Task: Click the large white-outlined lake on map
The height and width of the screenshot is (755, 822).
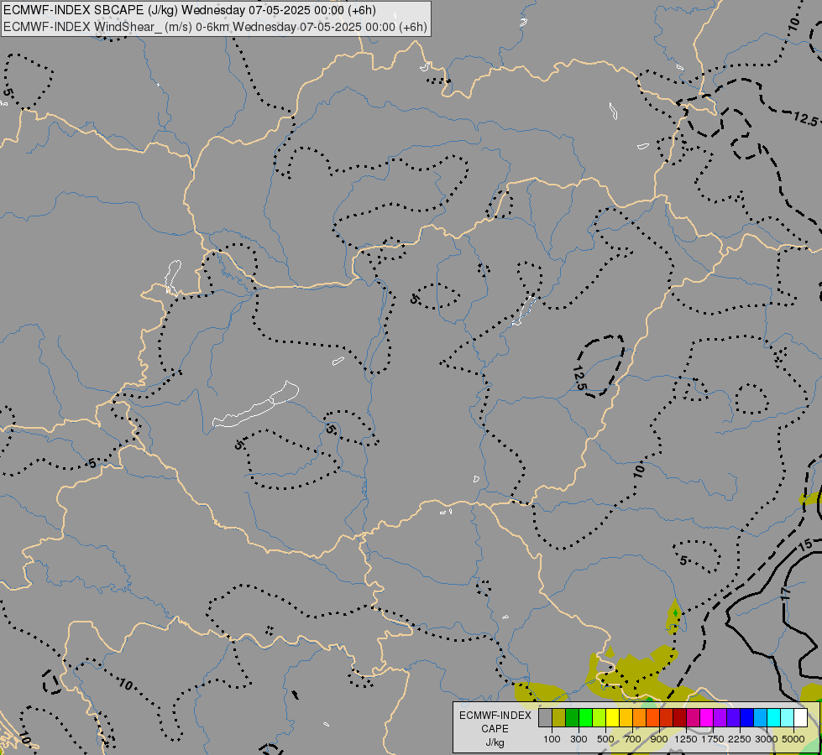Action: pyautogui.click(x=256, y=405)
